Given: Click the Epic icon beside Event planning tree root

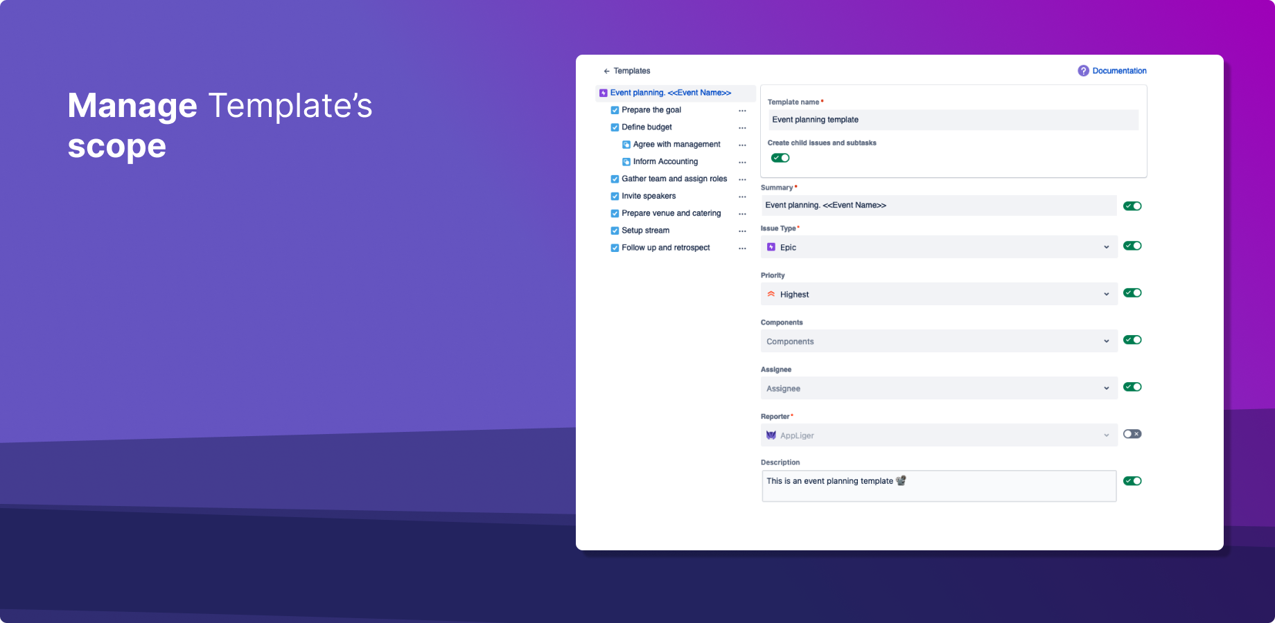Looking at the screenshot, I should coord(604,93).
